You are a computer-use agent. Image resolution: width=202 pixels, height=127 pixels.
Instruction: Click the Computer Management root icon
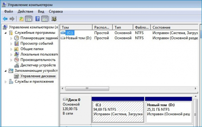coord(5,27)
